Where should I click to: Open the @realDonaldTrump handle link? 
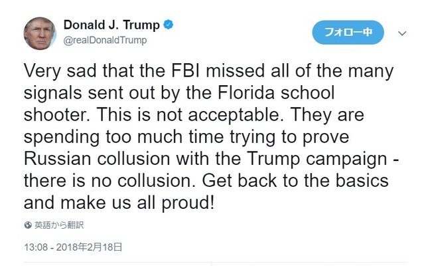tap(105, 41)
